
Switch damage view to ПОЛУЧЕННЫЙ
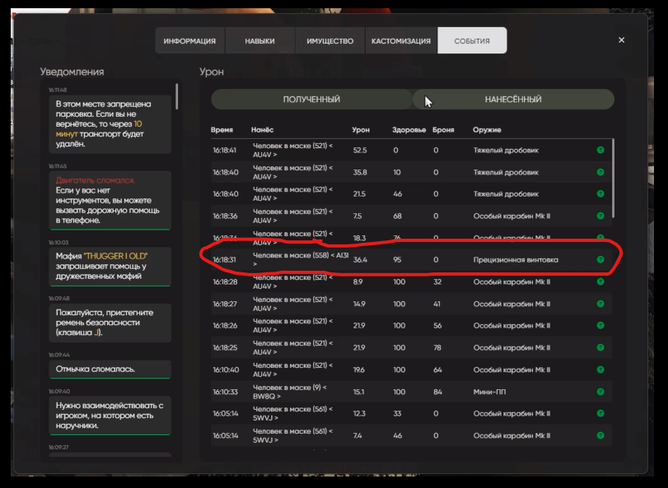[x=311, y=100]
